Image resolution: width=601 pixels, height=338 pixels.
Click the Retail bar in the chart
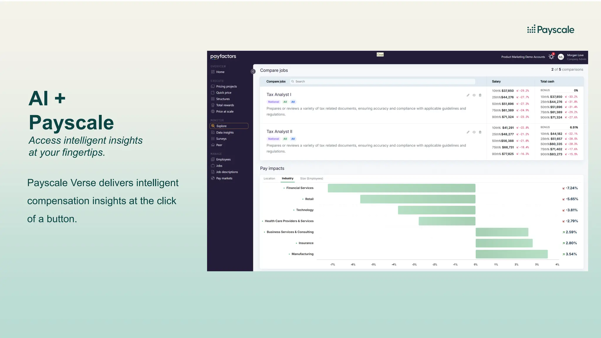click(x=418, y=199)
